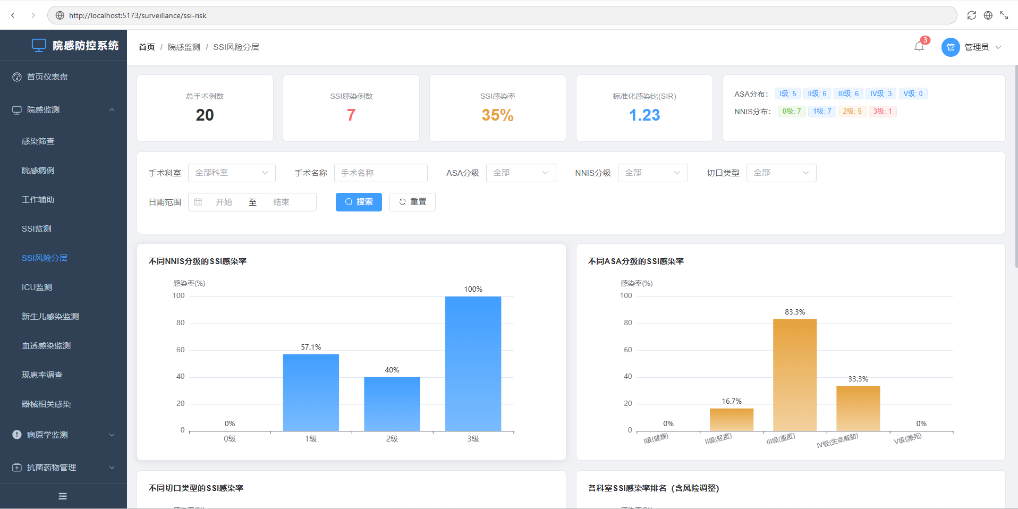
Task: Click the 各科室SSI感染率排名 chart title
Action: [654, 488]
